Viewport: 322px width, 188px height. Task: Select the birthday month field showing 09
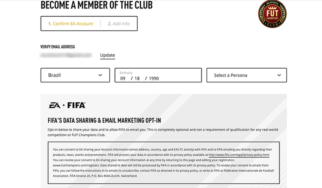123,78
